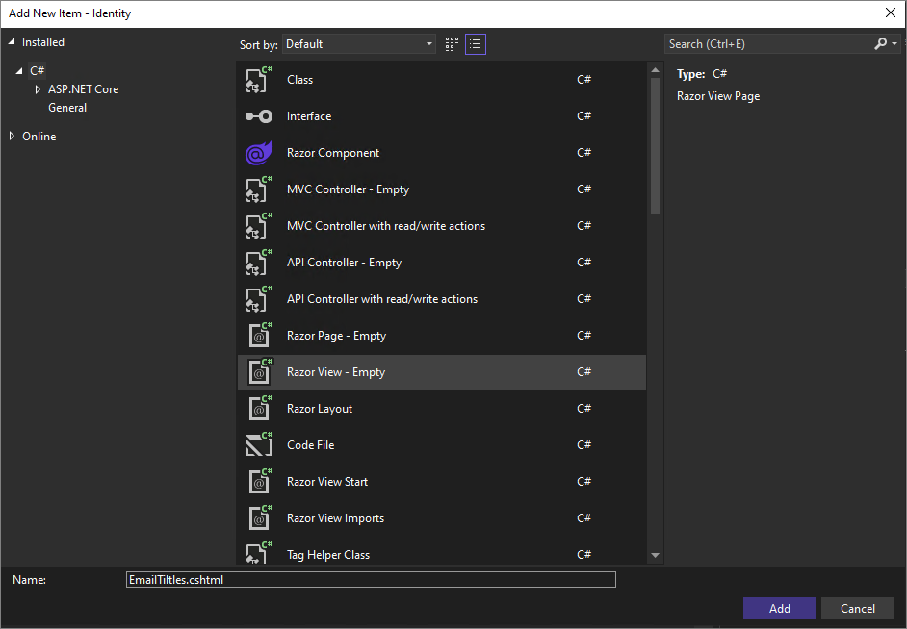Screen dimensions: 907x629
Task: Click the Razor View - Empty icon
Action: (259, 372)
